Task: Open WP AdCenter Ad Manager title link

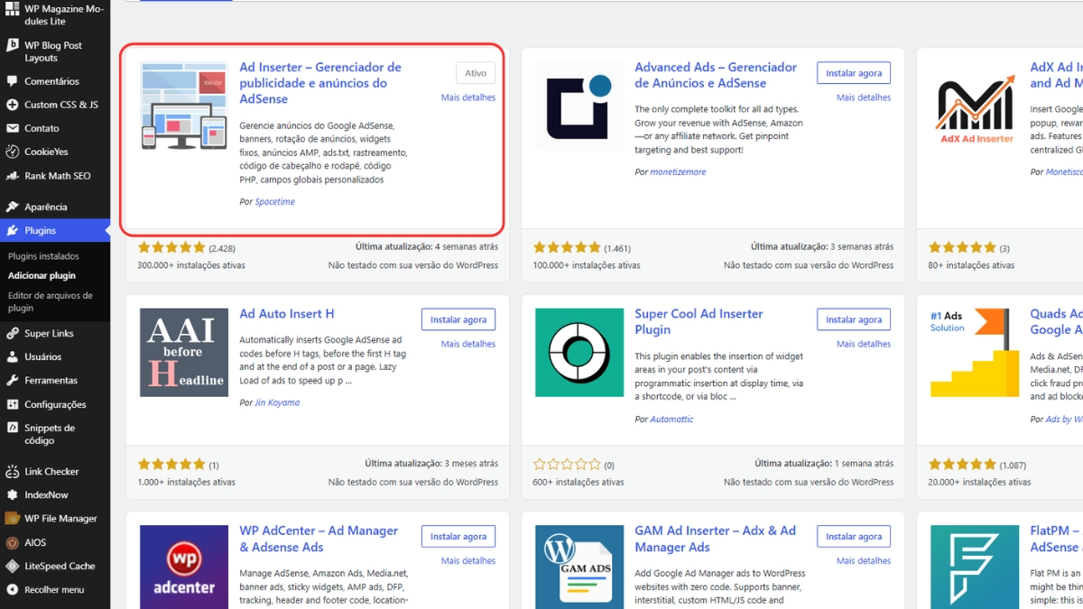Action: (319, 539)
